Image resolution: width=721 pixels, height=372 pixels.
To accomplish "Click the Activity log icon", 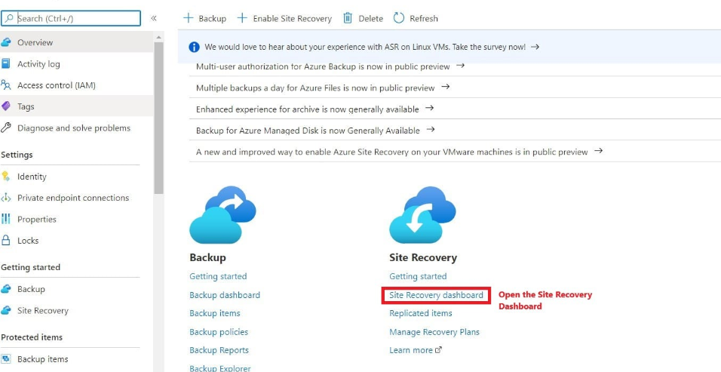I will (5, 64).
